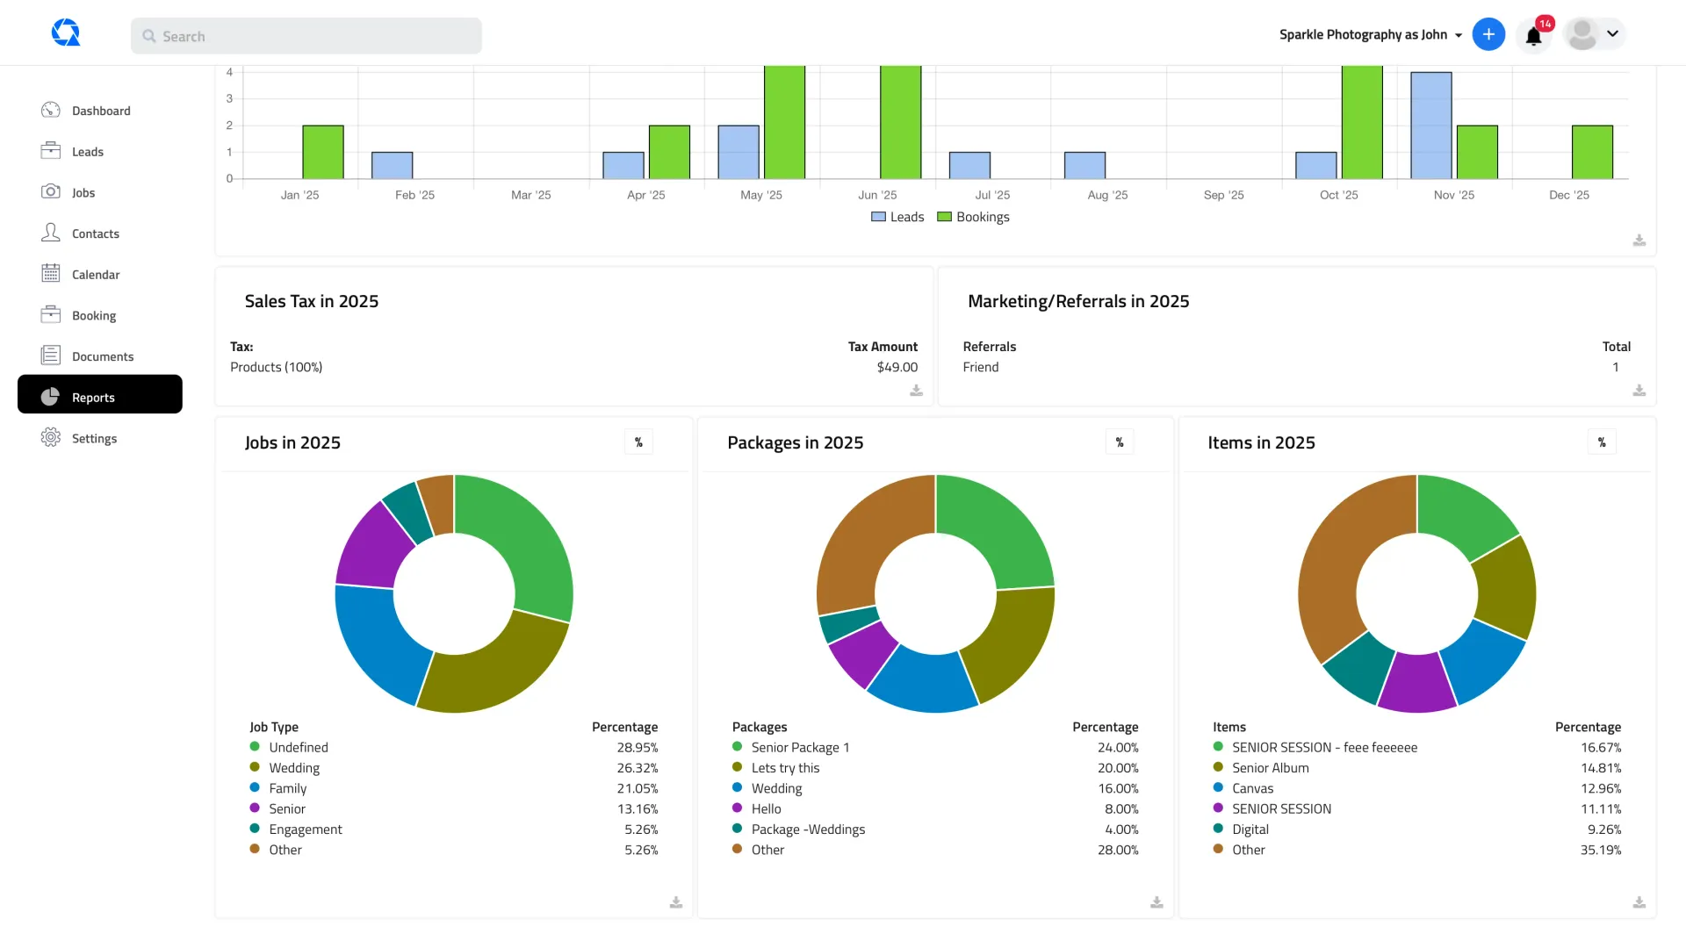Toggle percentage view on the Jobs chart
The height and width of the screenshot is (948, 1686).
638,442
